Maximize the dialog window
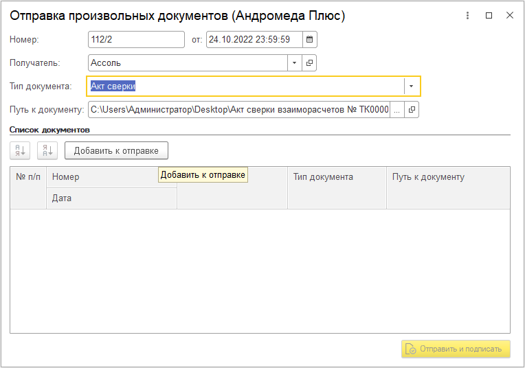Screen dimensions: 525x368 coord(489,15)
